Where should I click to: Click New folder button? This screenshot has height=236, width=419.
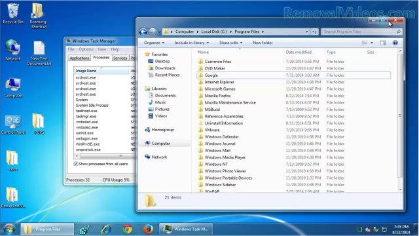[x=263, y=43]
